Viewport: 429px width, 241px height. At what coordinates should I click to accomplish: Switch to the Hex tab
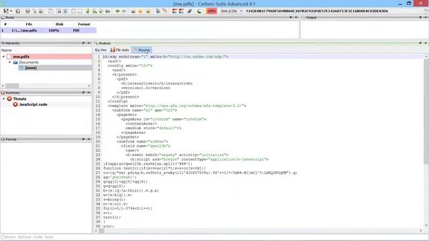point(101,50)
